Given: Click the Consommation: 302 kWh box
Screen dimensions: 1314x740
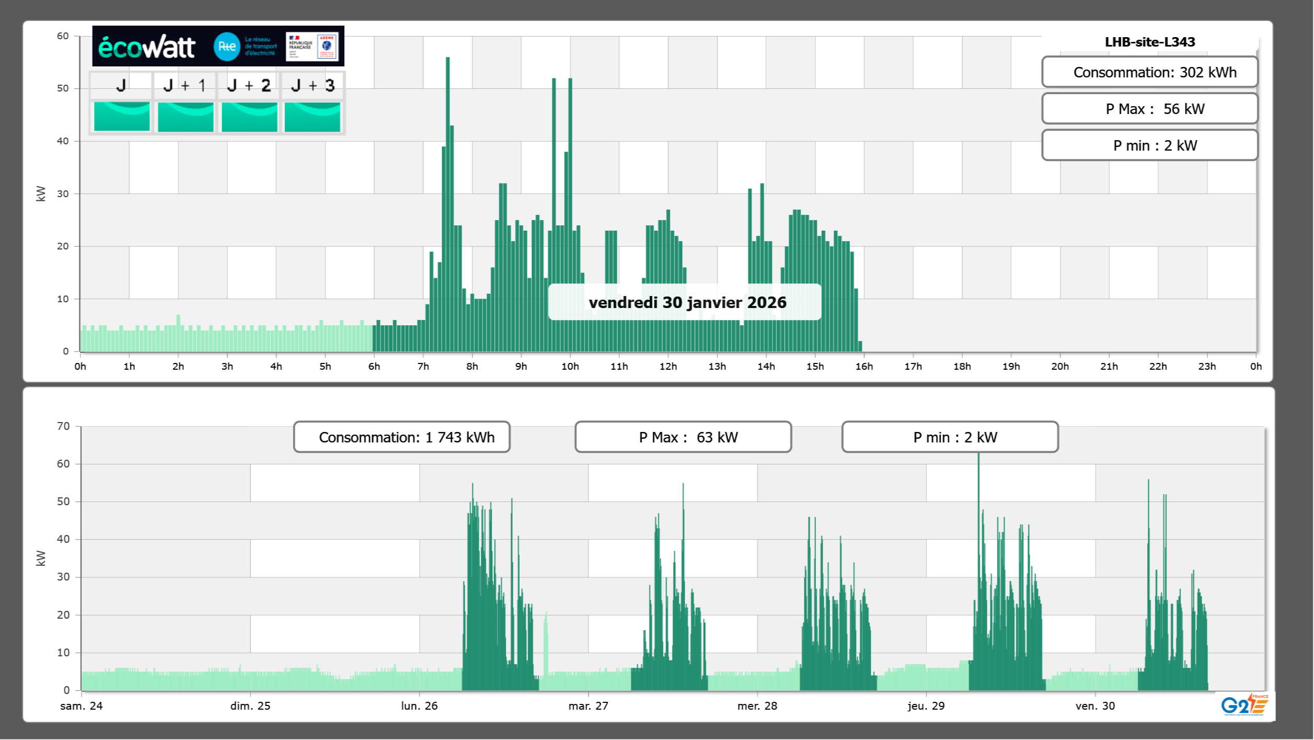Looking at the screenshot, I should (1149, 72).
